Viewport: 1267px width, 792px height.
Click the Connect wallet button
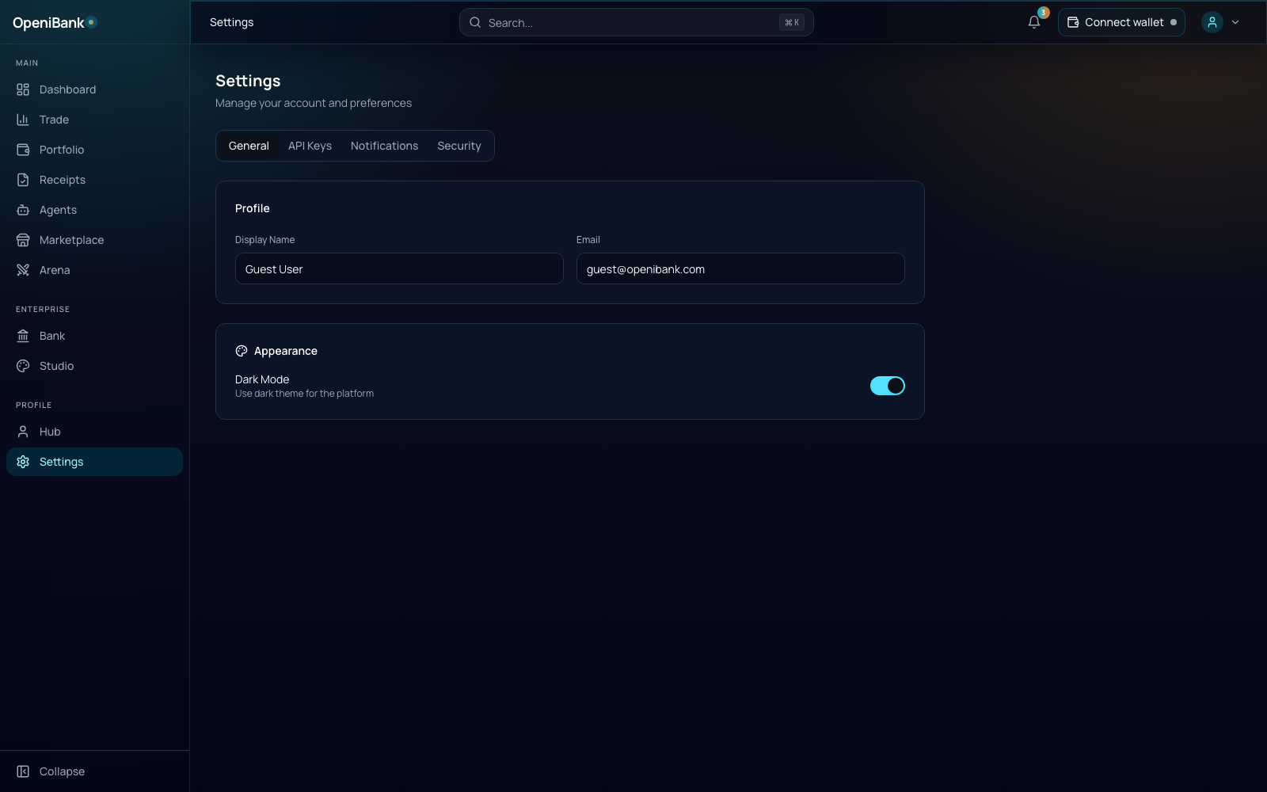click(1121, 22)
